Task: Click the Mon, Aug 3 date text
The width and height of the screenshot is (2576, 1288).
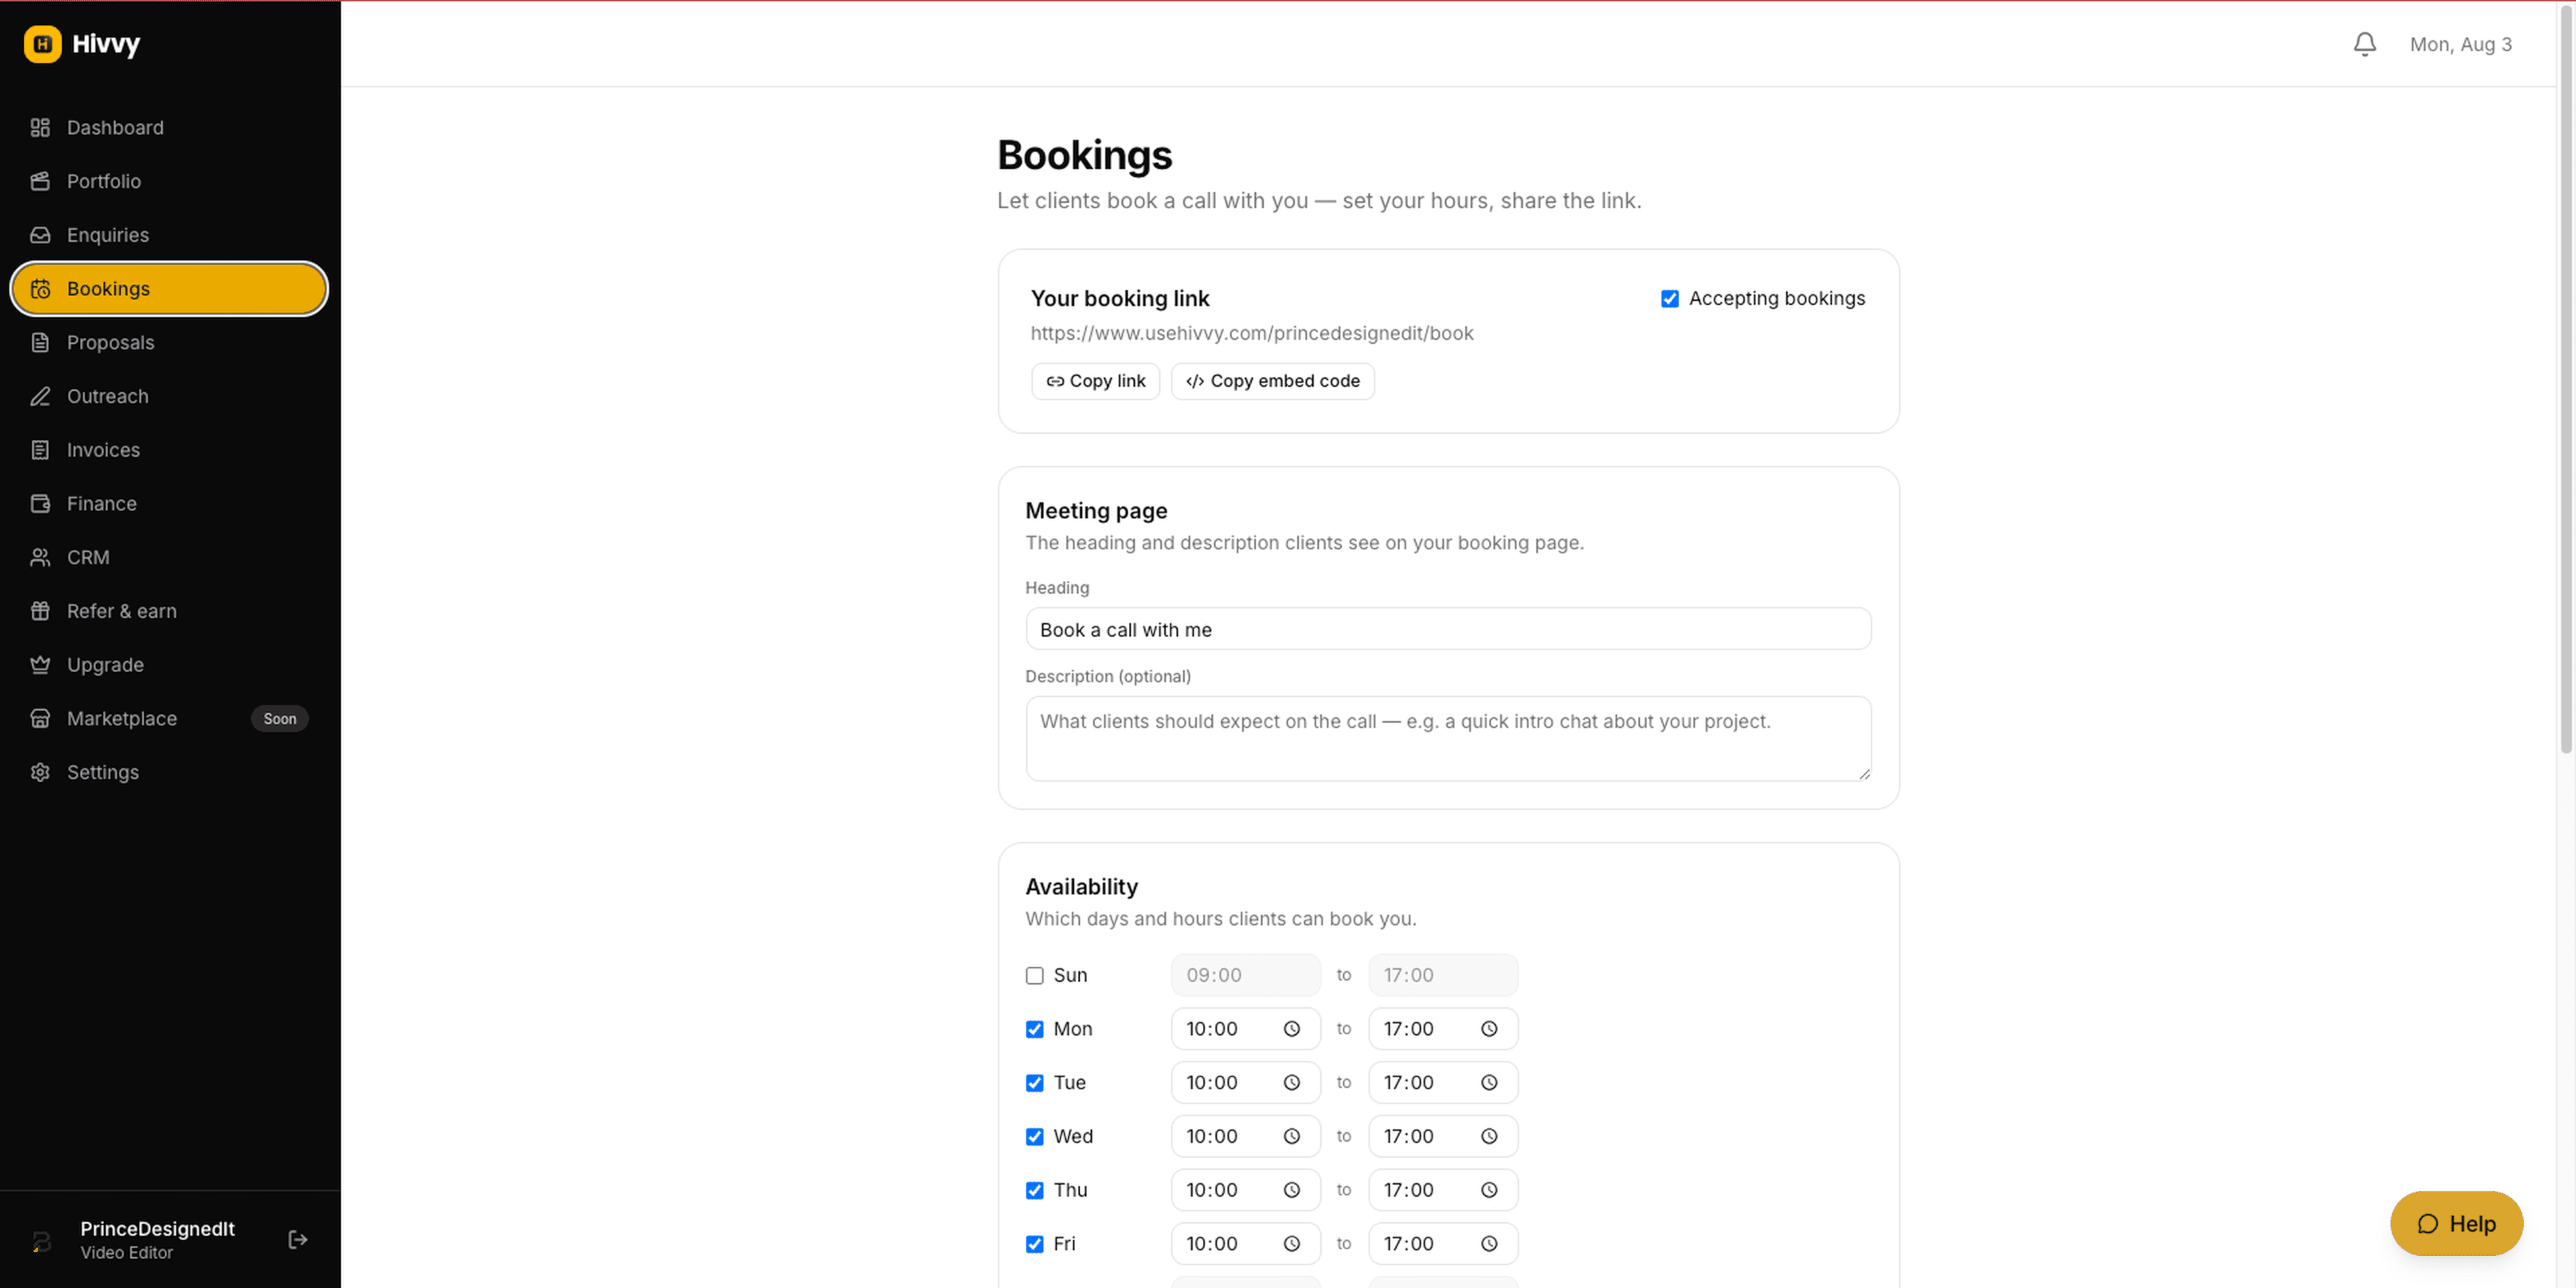Action: coord(2460,44)
